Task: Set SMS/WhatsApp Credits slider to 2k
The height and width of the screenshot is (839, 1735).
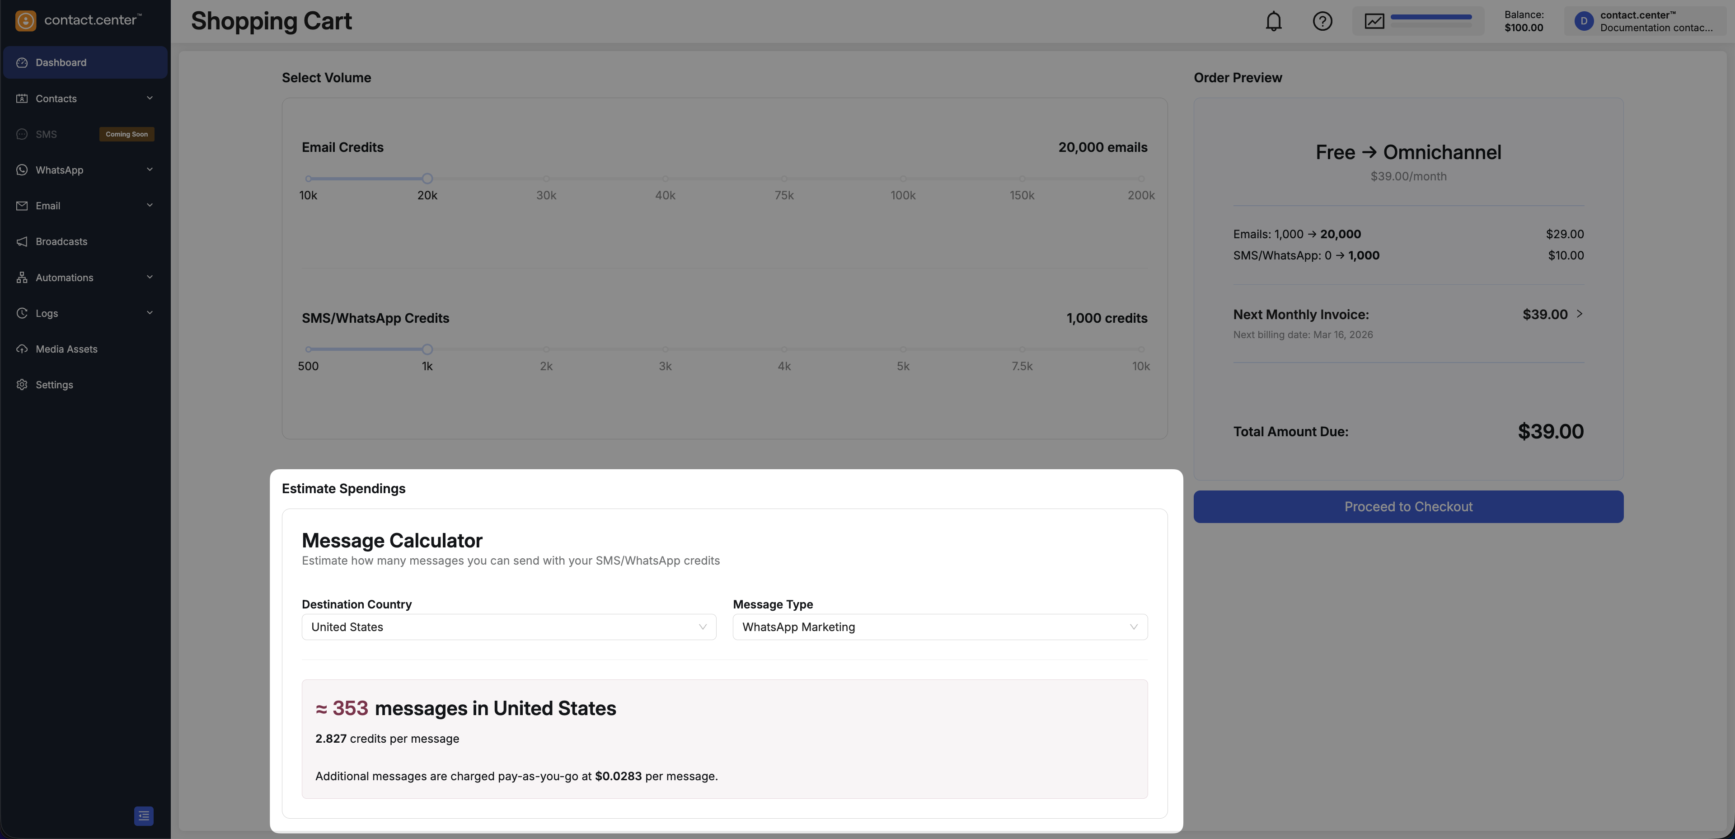Action: pyautogui.click(x=546, y=350)
